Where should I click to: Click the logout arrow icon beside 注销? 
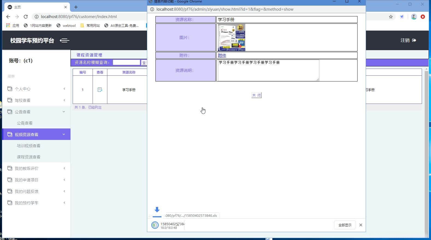tap(414, 40)
